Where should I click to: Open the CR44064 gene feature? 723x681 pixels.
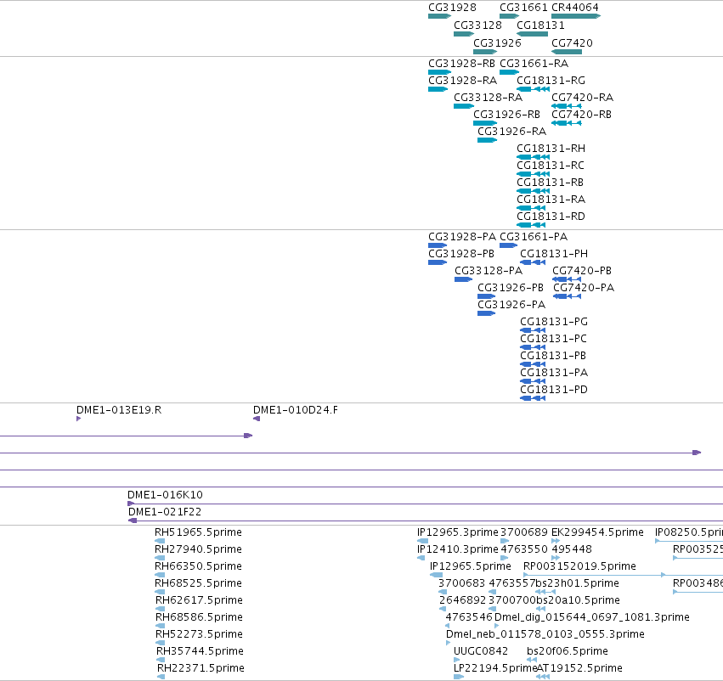click(x=576, y=16)
